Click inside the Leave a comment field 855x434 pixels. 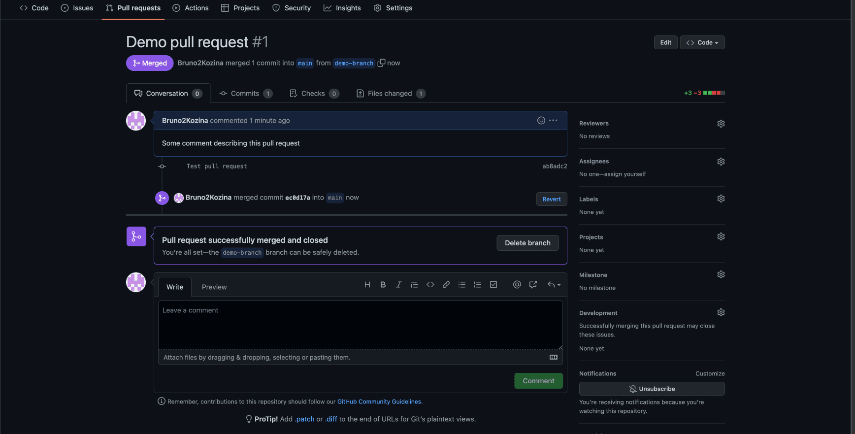click(x=360, y=325)
